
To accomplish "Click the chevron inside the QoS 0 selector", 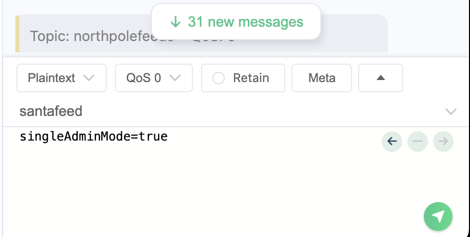I will (x=175, y=78).
